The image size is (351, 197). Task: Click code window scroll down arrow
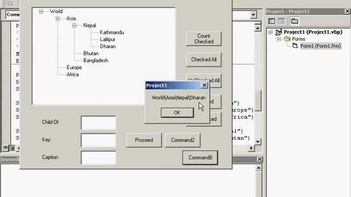point(258,142)
